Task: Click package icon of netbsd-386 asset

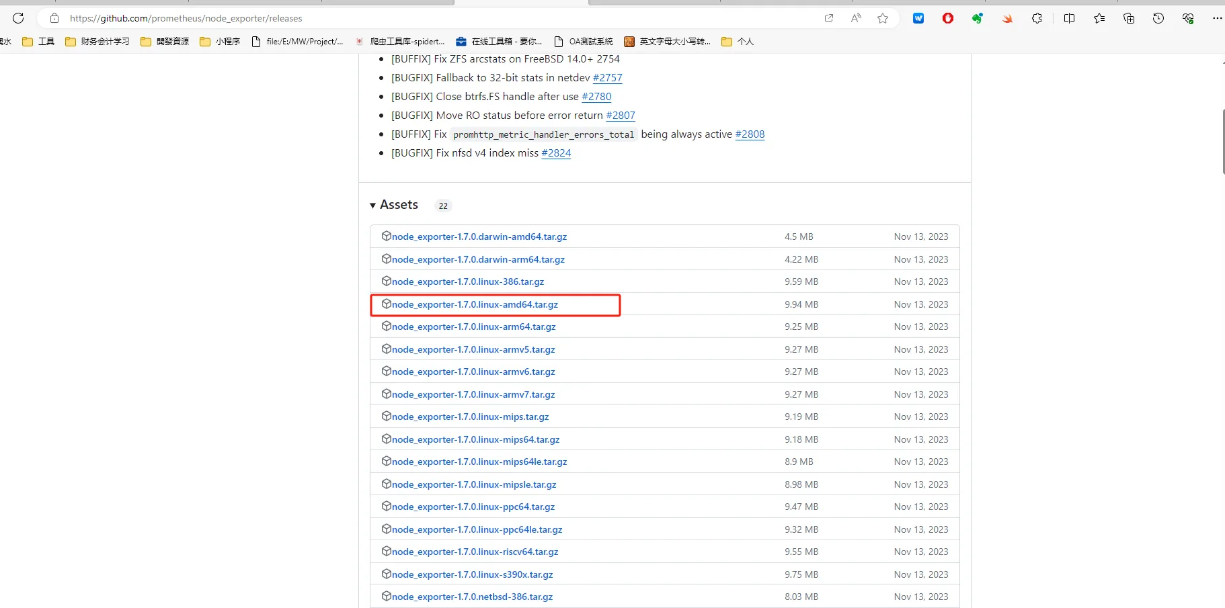Action: click(387, 596)
